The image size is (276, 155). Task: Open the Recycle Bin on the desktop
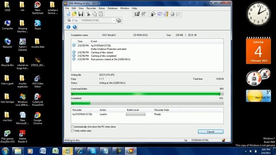pos(7,62)
